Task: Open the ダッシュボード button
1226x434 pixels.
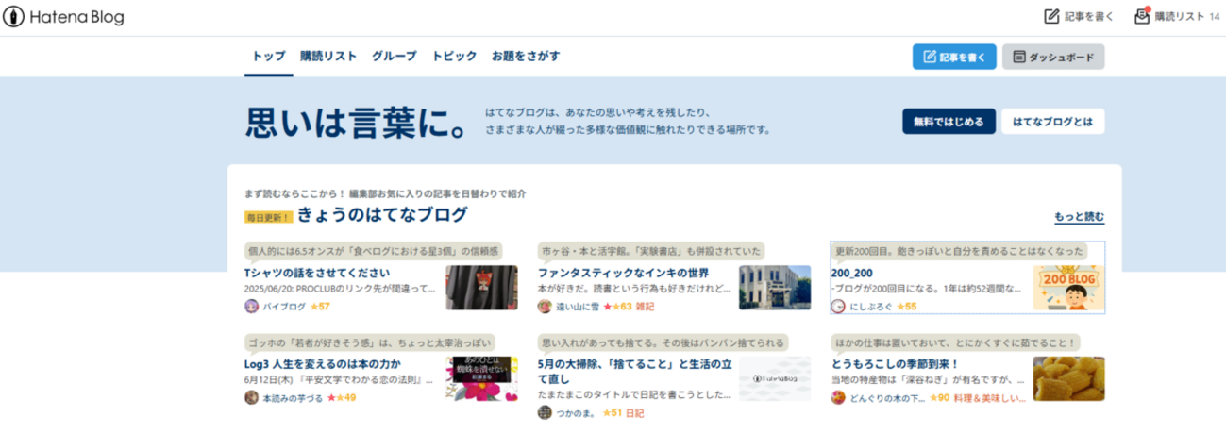Action: pyautogui.click(x=1053, y=57)
